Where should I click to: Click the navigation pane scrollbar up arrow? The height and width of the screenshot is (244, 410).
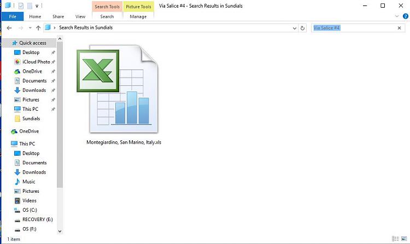point(60,39)
